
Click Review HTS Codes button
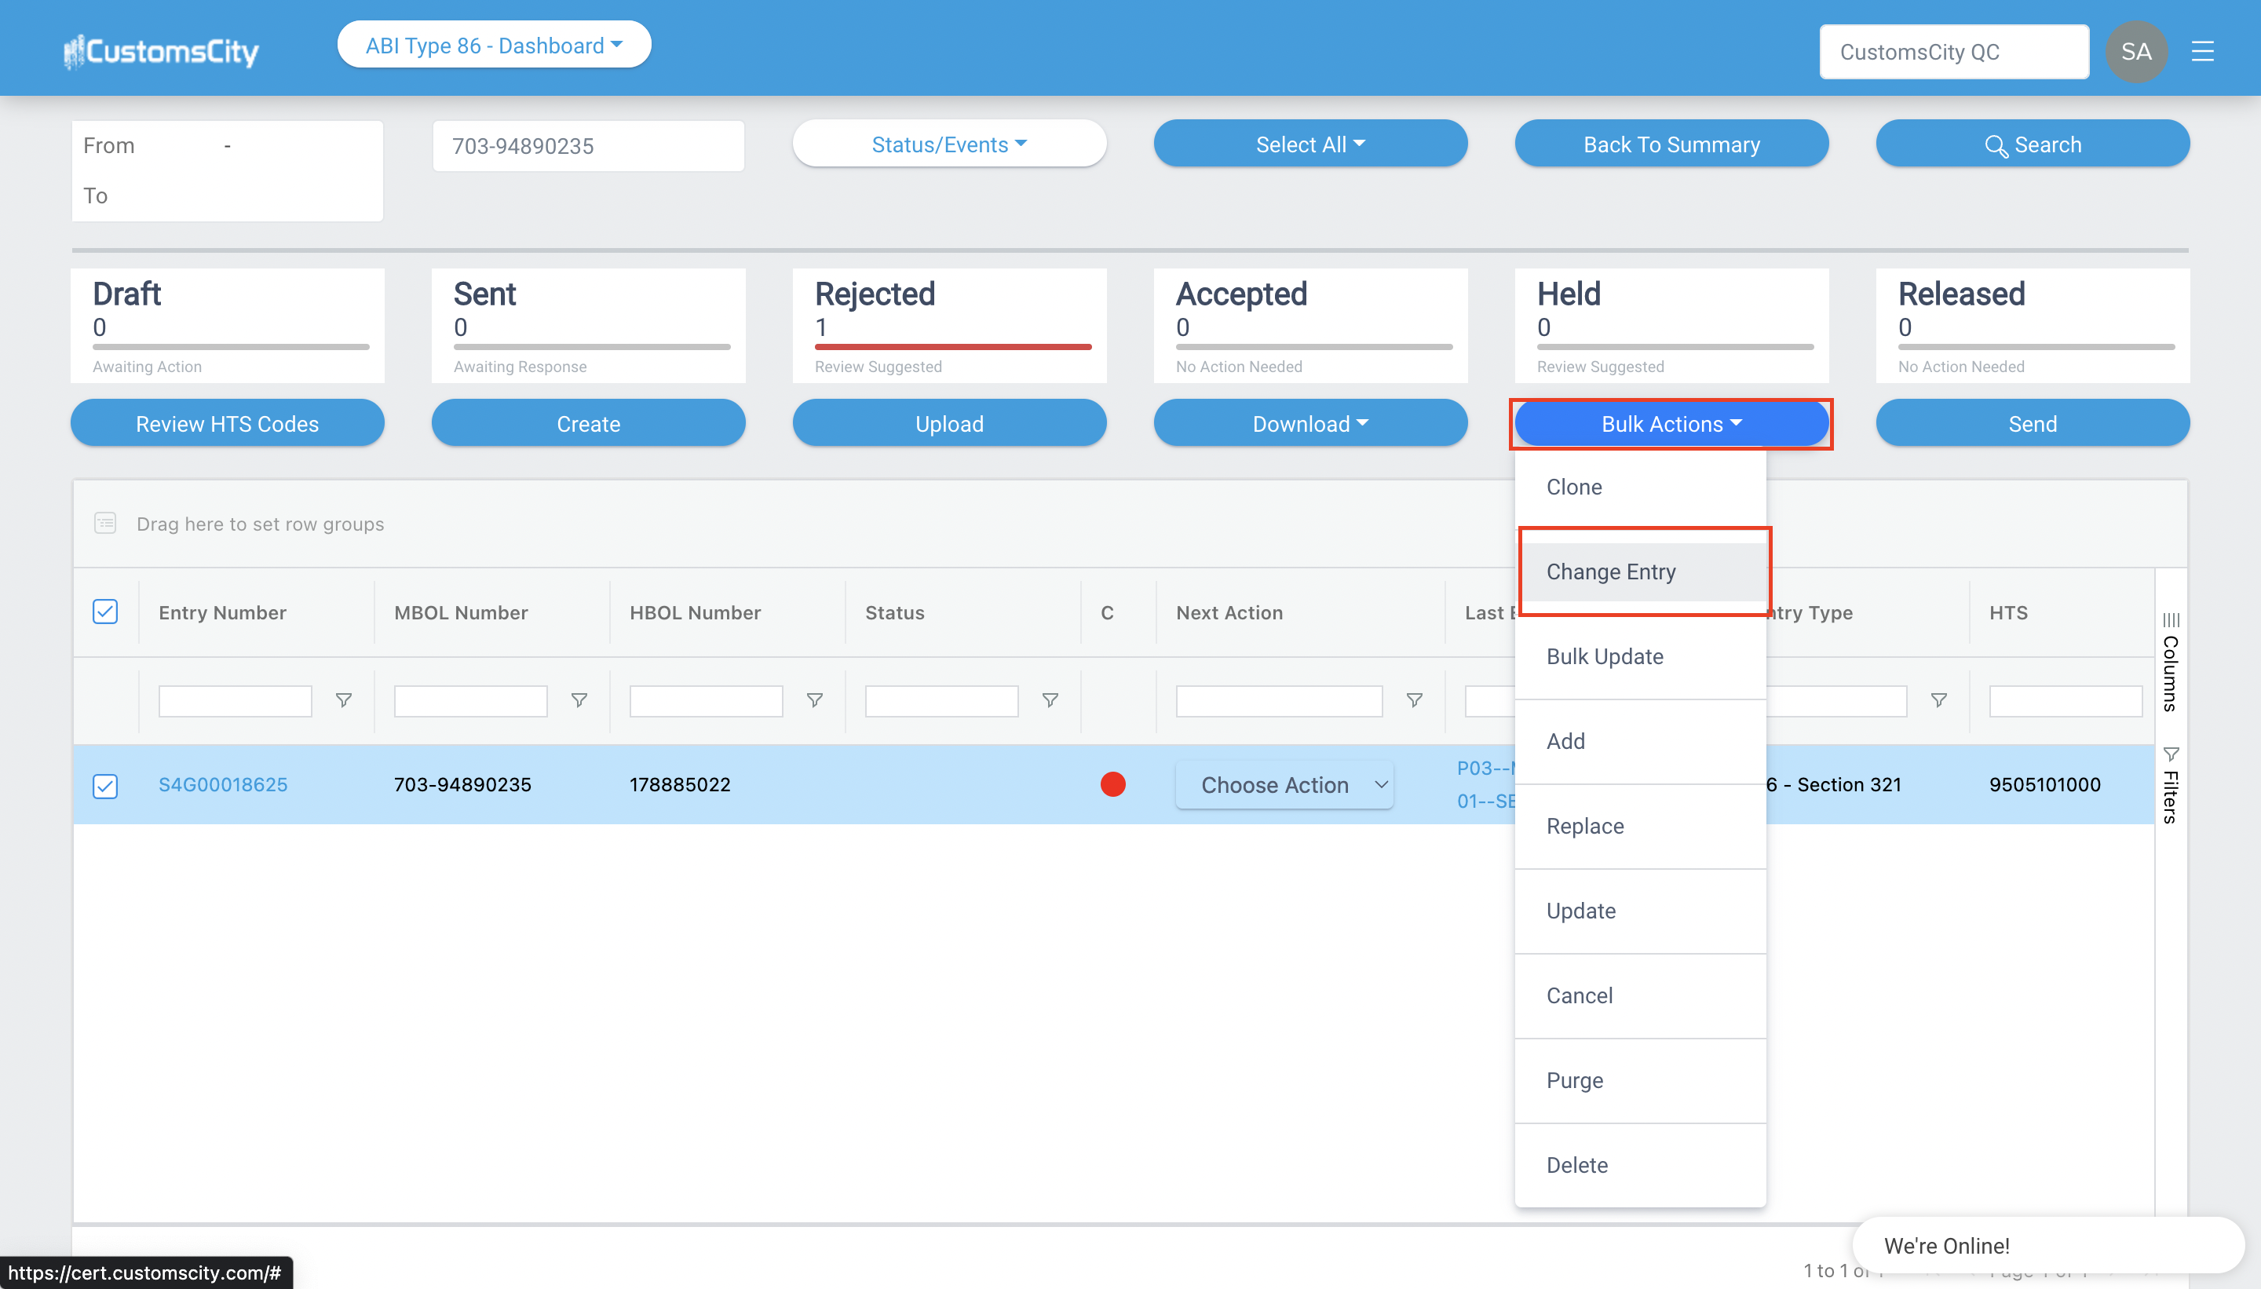click(x=228, y=423)
